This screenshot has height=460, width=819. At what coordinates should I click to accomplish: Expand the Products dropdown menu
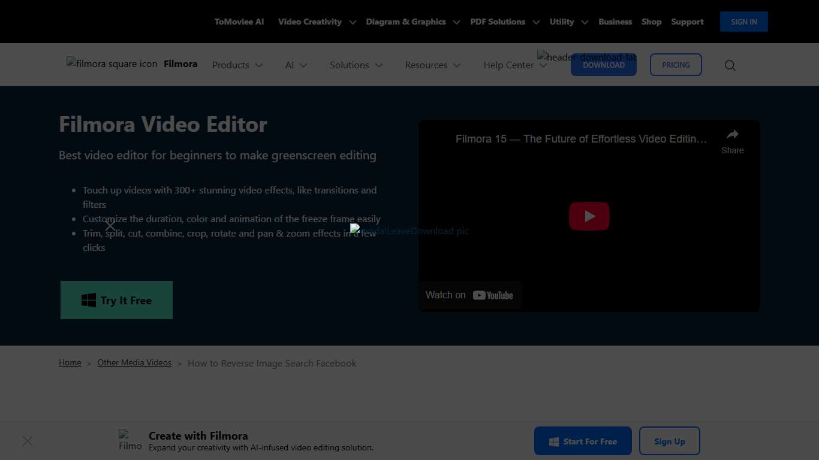(237, 65)
